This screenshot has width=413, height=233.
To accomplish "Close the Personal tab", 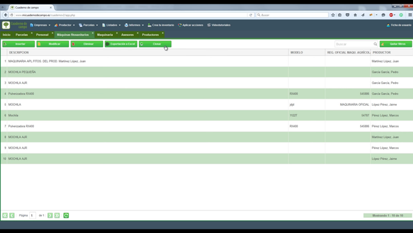I will pyautogui.click(x=52, y=33).
